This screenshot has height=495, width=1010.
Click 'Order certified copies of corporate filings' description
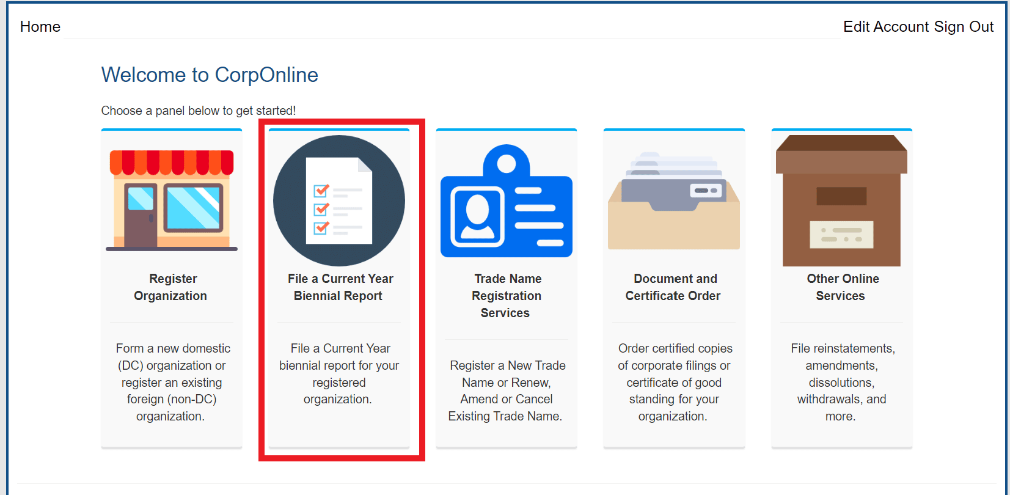click(674, 383)
